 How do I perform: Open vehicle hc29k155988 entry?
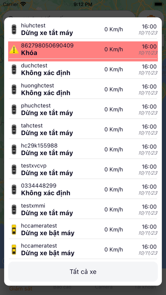point(83,150)
